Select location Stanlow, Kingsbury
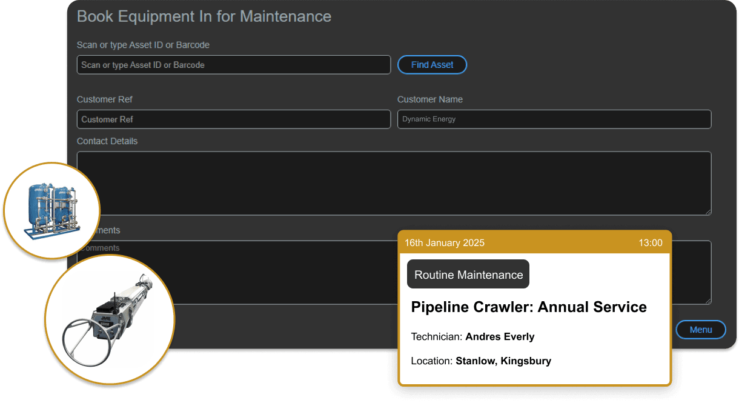This screenshot has height=403, width=739. tap(503, 361)
